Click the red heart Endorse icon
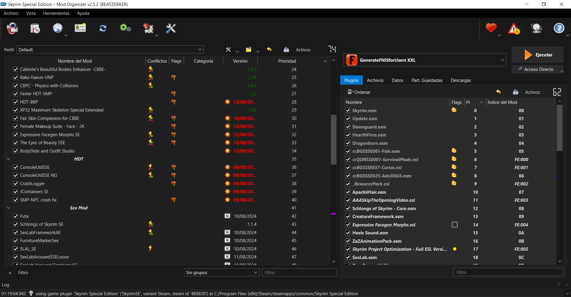 click(x=491, y=28)
